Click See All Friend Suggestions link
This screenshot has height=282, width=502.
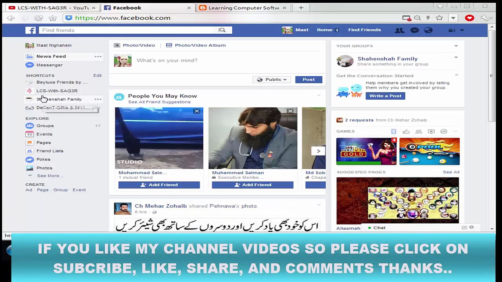point(160,102)
